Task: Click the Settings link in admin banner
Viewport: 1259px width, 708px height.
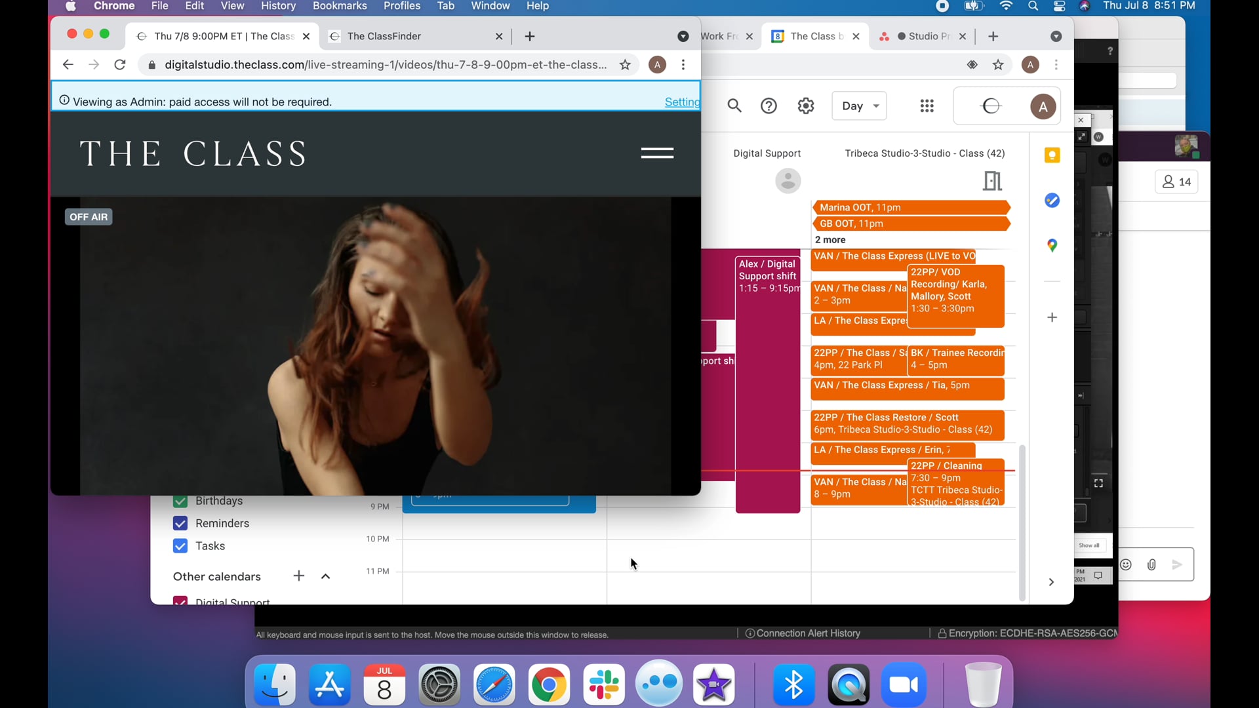Action: point(682,102)
